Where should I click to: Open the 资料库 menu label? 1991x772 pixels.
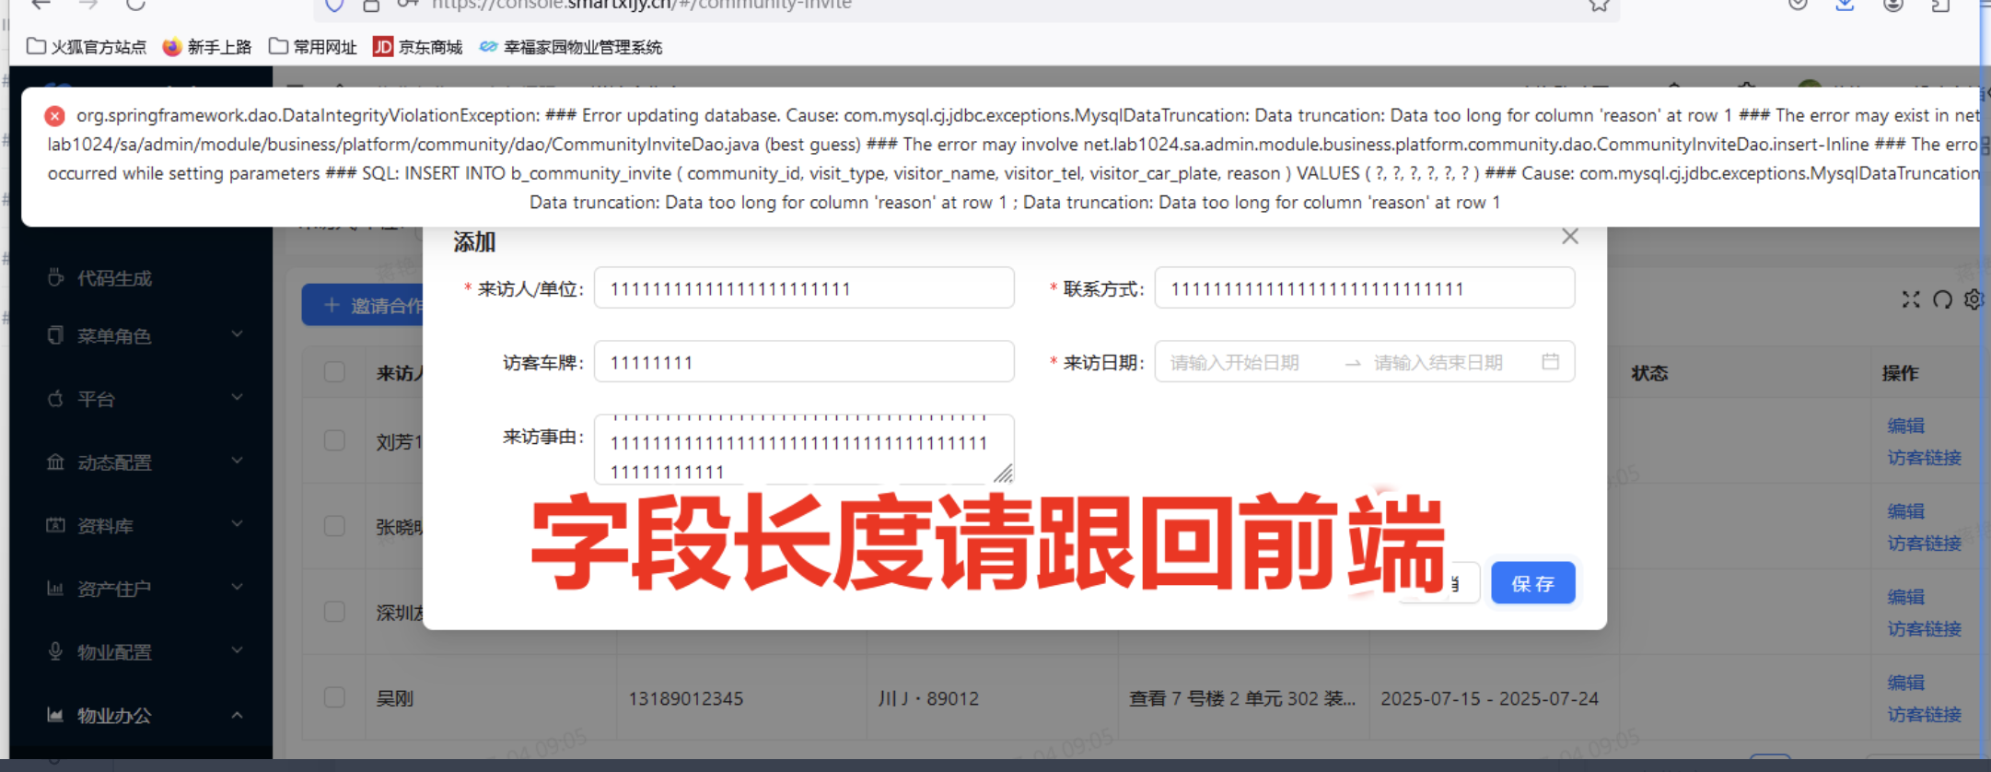click(x=105, y=526)
